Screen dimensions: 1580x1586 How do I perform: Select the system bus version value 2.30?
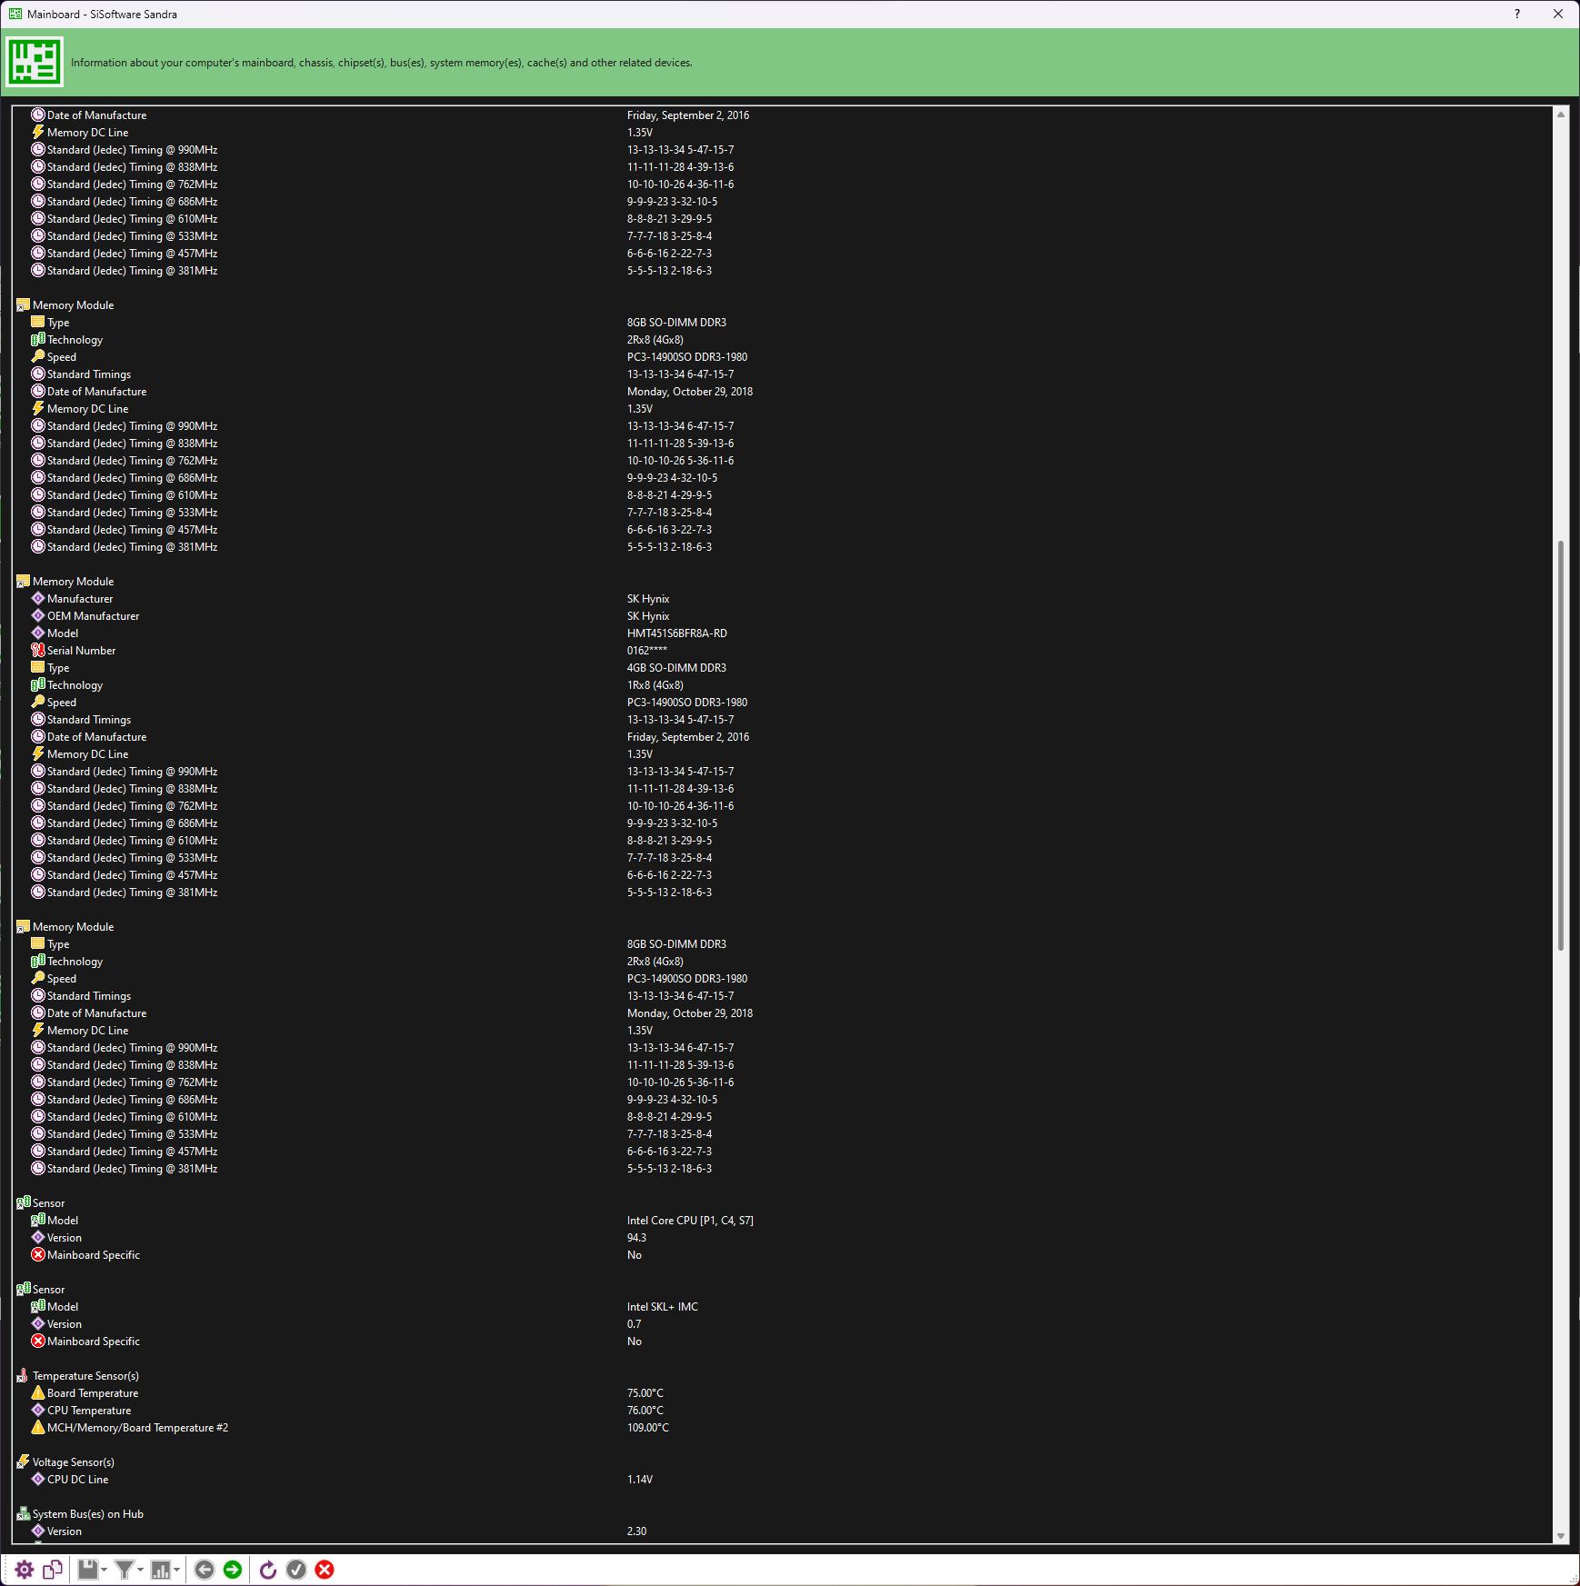(x=636, y=1531)
